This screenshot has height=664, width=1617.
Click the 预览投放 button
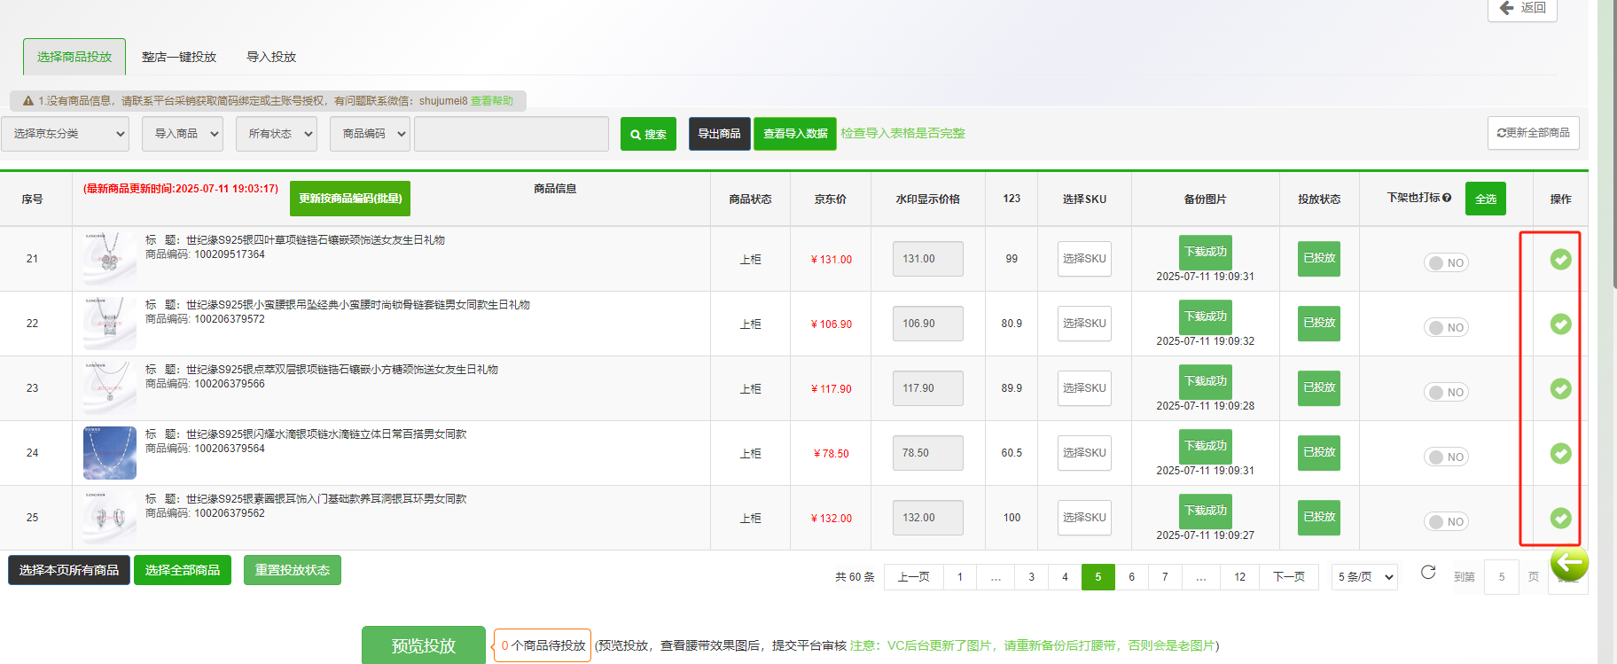point(423,645)
